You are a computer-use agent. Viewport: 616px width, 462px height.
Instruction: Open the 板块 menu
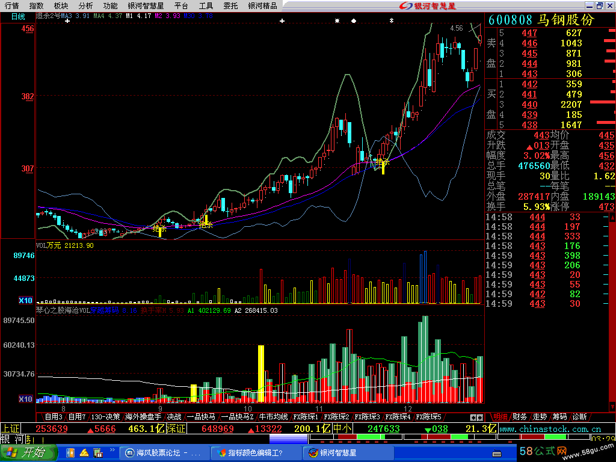[x=61, y=5]
